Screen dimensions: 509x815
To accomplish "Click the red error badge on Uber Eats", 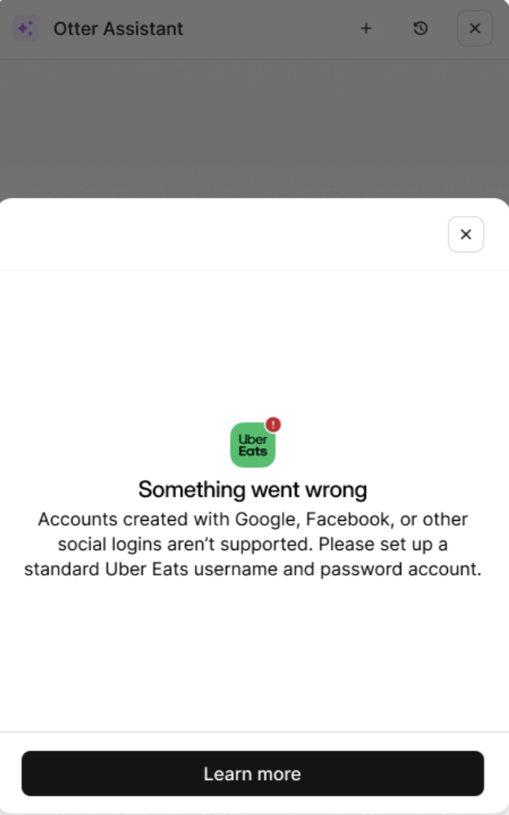I will pyautogui.click(x=273, y=425).
